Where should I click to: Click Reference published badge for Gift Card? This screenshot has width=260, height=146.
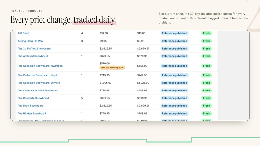175,33
